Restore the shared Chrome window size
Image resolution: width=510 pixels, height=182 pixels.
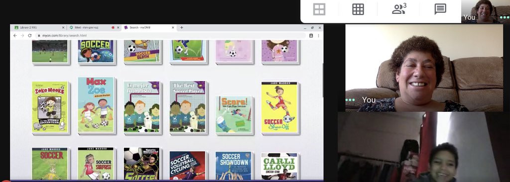click(312, 28)
